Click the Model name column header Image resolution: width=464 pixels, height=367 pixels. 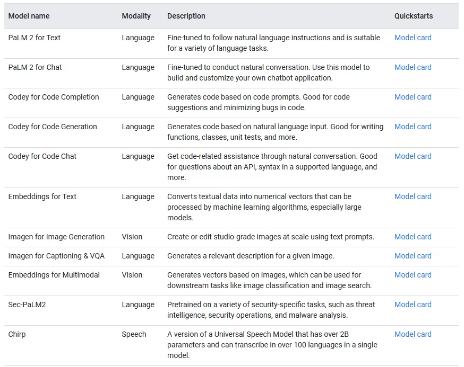(29, 16)
